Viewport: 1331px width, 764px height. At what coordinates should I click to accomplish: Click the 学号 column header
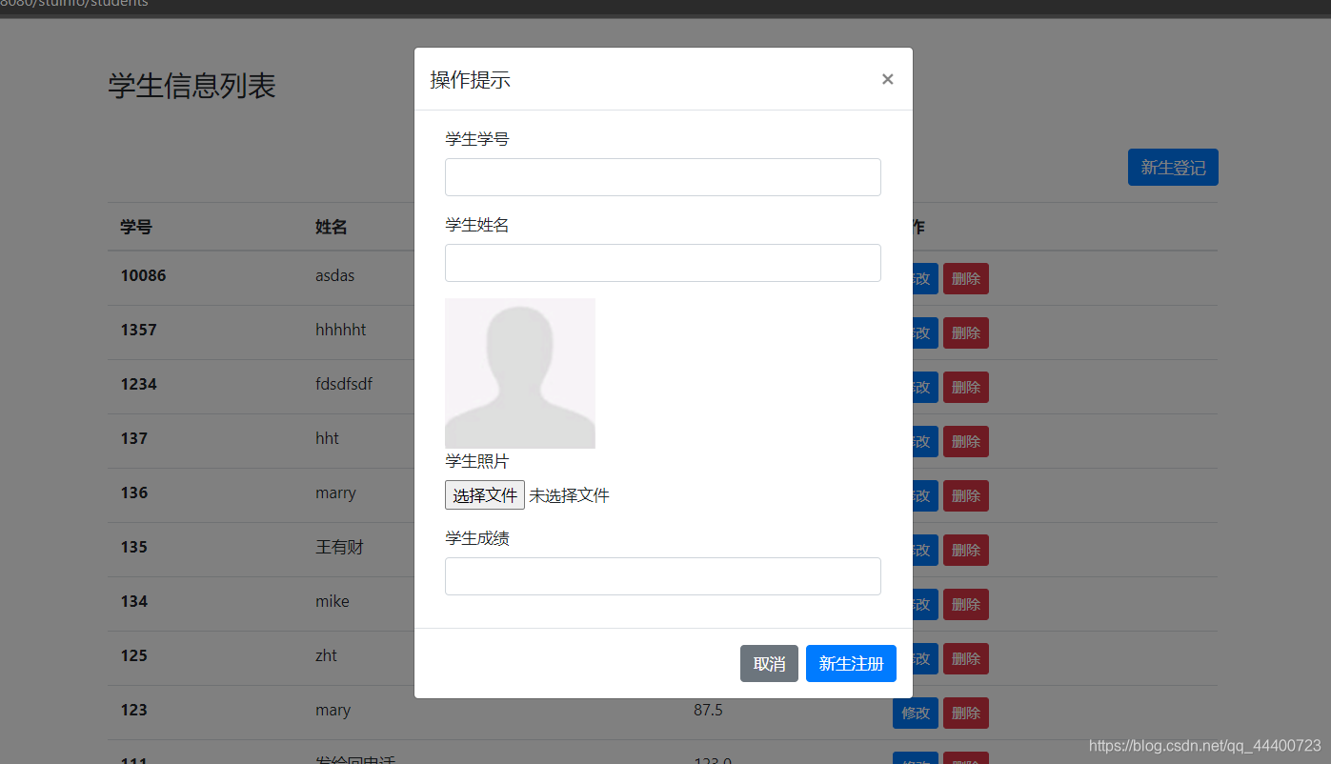[x=135, y=227]
